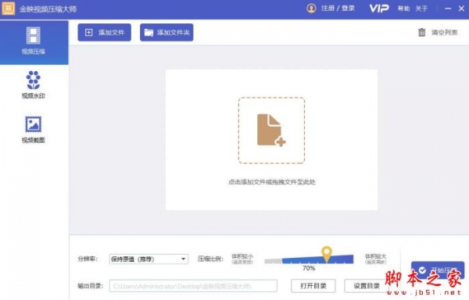Click the add-file document plus icon
The height and width of the screenshot is (300, 469).
[271, 130]
